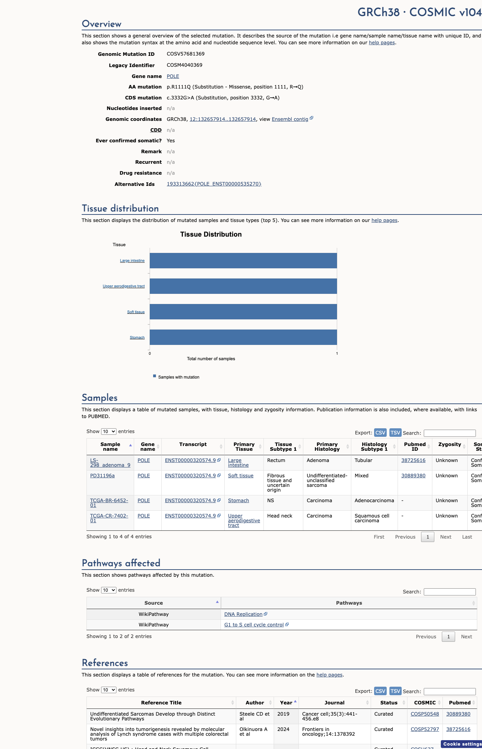Open the G1 to S cell cycle control link

(254, 625)
